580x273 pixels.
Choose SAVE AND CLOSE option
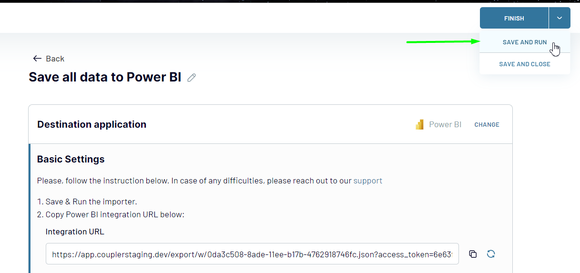525,64
